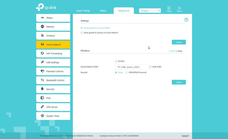This screenshot has width=228, height=139.
Task: Uncheck Allow guests to see each other
Action: point(82,28)
